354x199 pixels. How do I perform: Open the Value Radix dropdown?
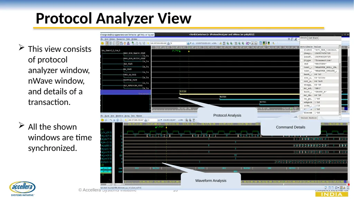click(x=329, y=118)
